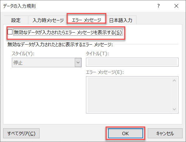Click the help question mark icon
This screenshot has width=186, height=142.
(x=159, y=6)
